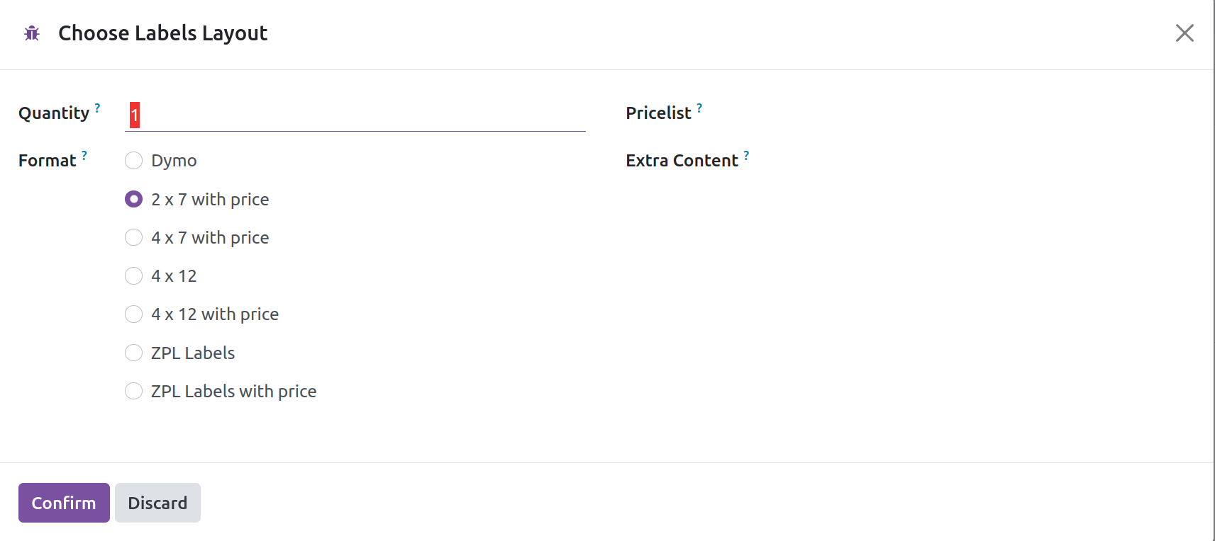Choose the ZPL Labels format
This screenshot has height=541, width=1215.
point(134,353)
